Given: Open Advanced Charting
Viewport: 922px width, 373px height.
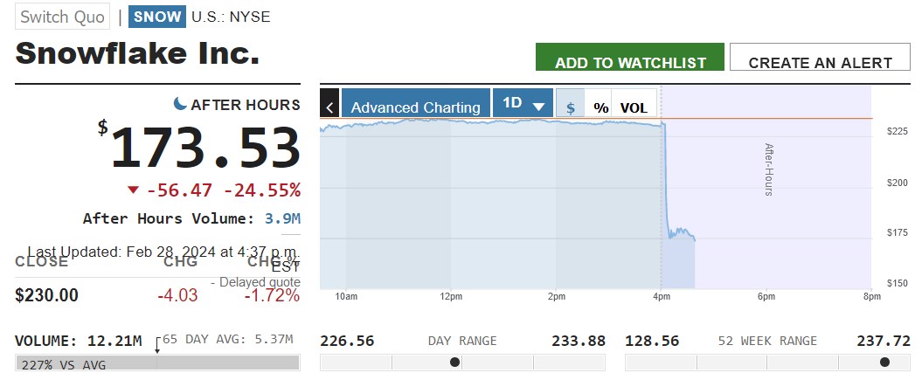Looking at the screenshot, I should pos(415,107).
